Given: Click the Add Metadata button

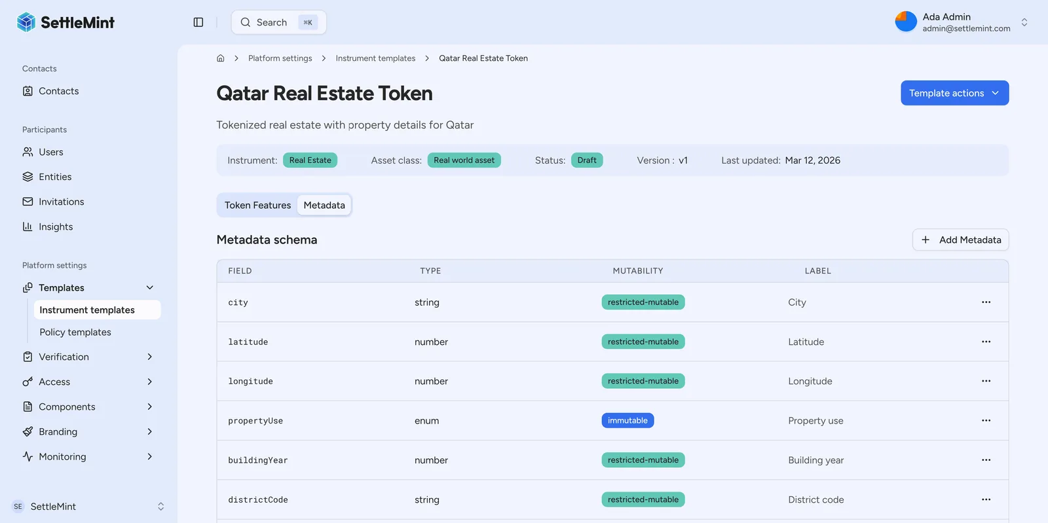Looking at the screenshot, I should (960, 240).
